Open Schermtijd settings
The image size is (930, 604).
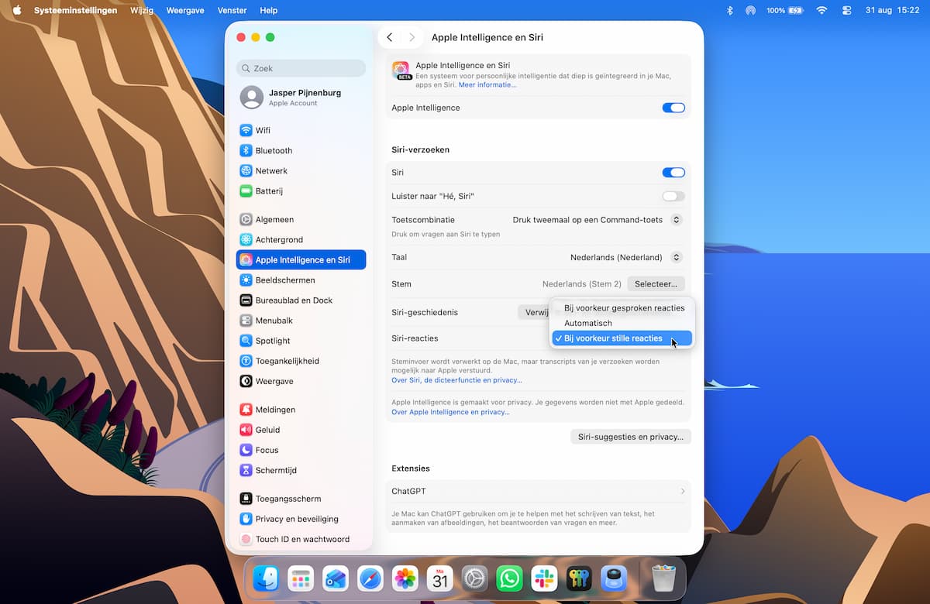(301, 469)
